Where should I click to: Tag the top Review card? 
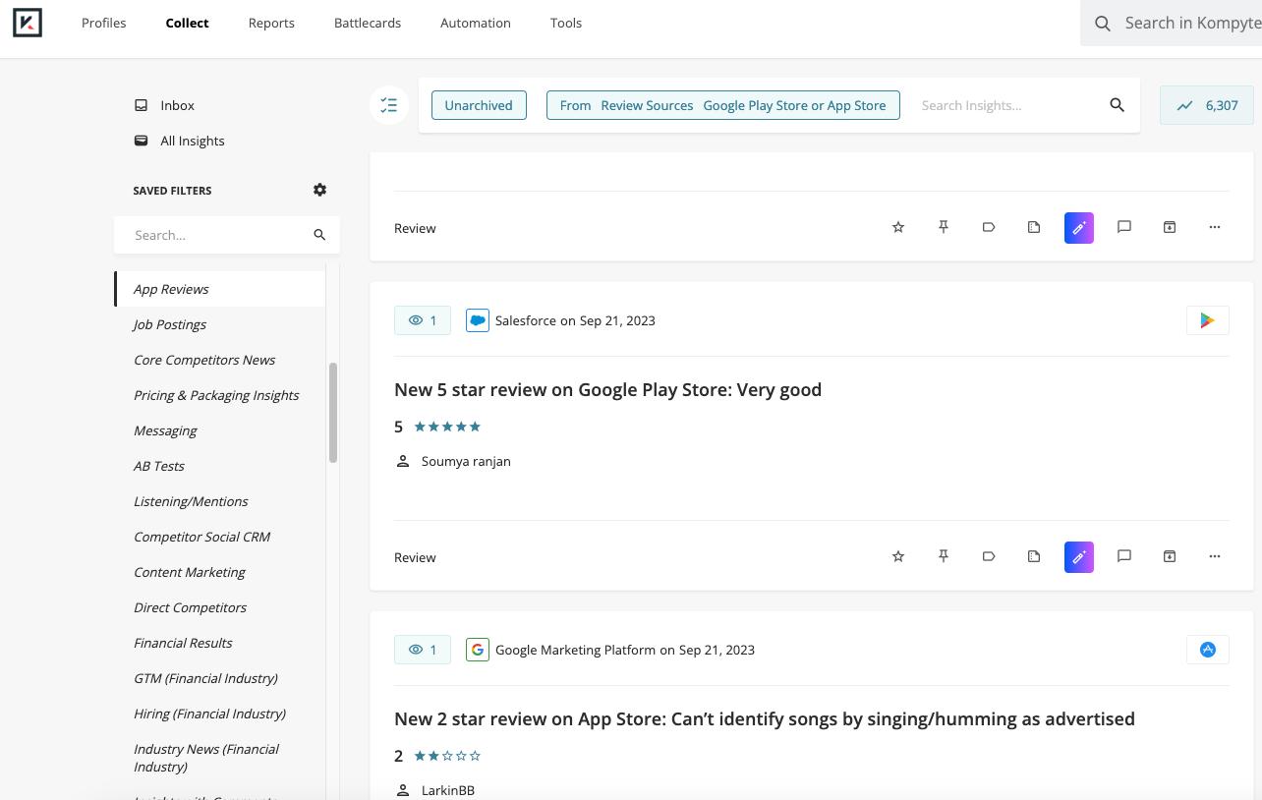point(989,227)
